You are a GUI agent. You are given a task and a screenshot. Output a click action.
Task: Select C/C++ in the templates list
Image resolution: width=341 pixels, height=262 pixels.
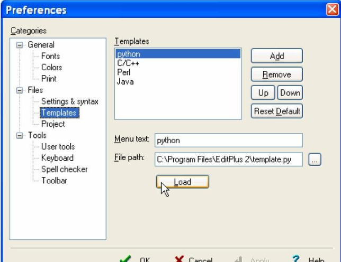pos(178,63)
